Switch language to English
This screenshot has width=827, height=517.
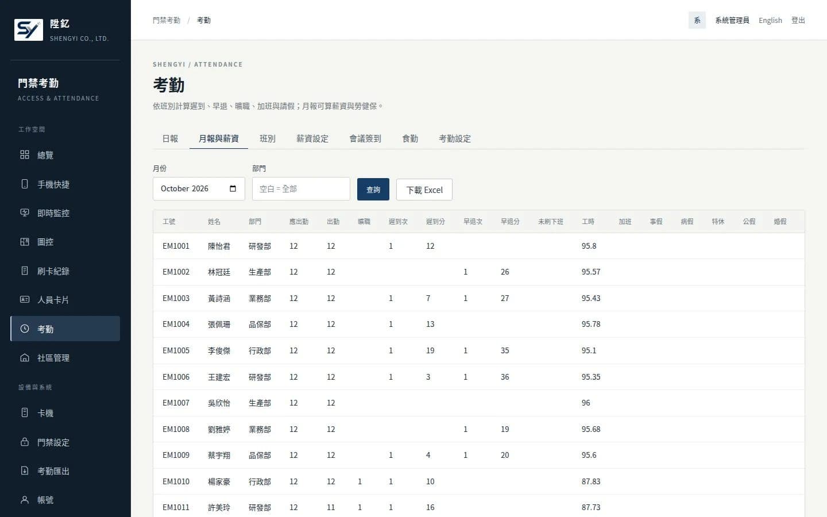[770, 20]
